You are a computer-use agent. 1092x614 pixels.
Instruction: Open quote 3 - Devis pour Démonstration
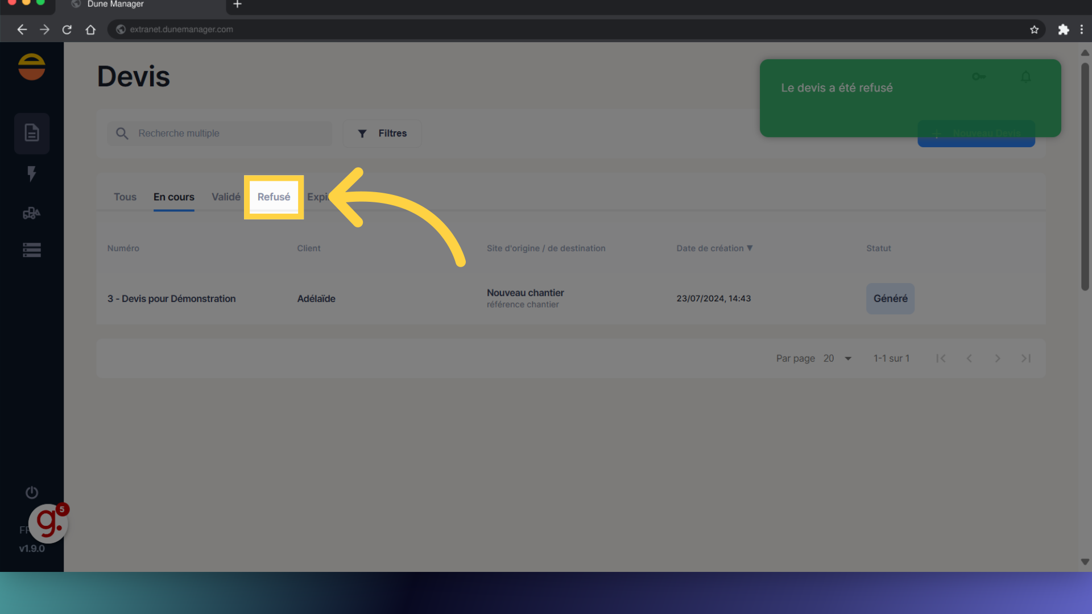coord(171,298)
